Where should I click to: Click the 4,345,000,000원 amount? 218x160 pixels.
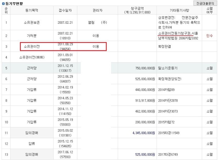point(144,133)
